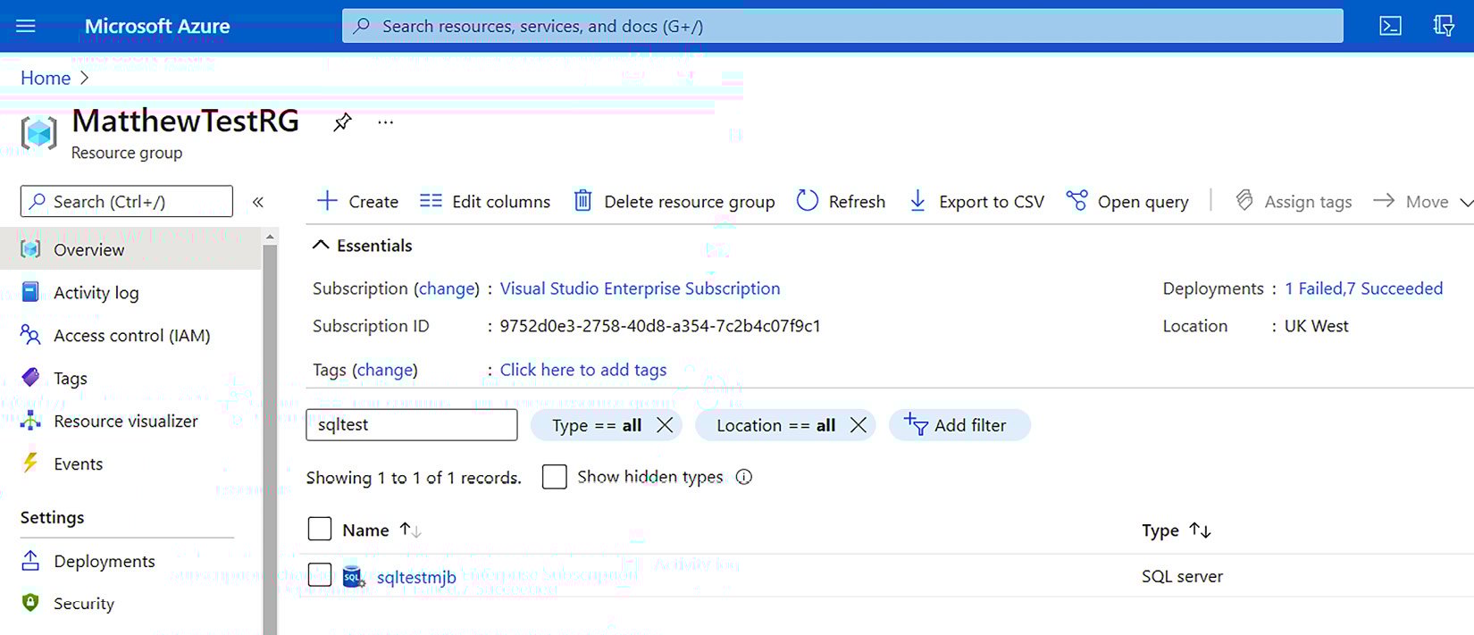
Task: Sort resources by Name column arrows
Action: pyautogui.click(x=411, y=530)
